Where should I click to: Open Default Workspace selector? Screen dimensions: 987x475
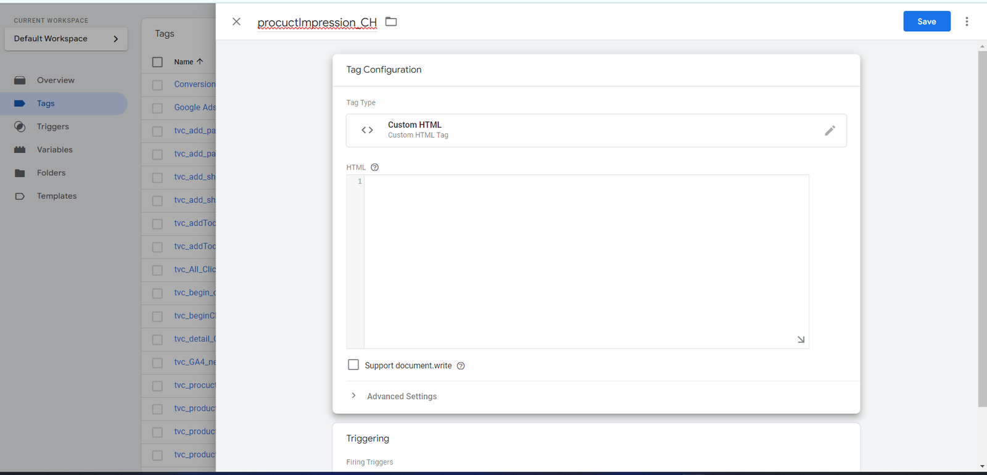click(66, 39)
